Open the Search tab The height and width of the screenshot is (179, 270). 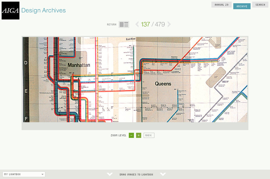pyautogui.click(x=260, y=5)
